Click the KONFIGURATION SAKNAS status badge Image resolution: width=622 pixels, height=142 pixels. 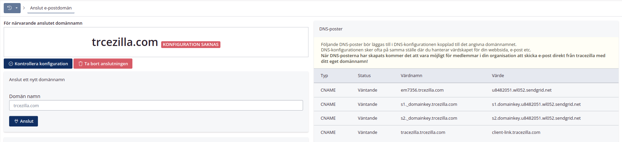[x=191, y=45]
